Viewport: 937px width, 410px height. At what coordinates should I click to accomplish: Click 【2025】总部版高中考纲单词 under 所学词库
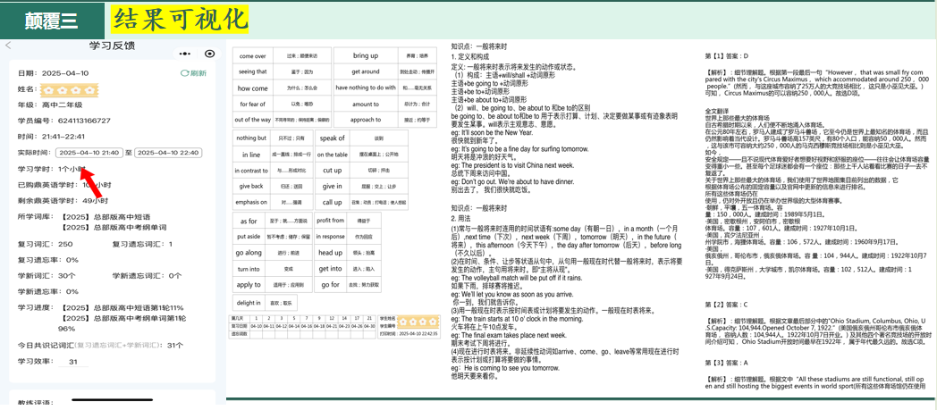coord(114,228)
